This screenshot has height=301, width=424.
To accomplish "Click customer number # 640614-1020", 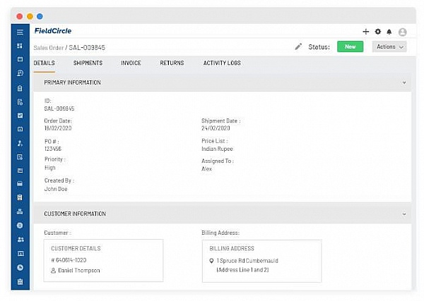I will (69, 260).
